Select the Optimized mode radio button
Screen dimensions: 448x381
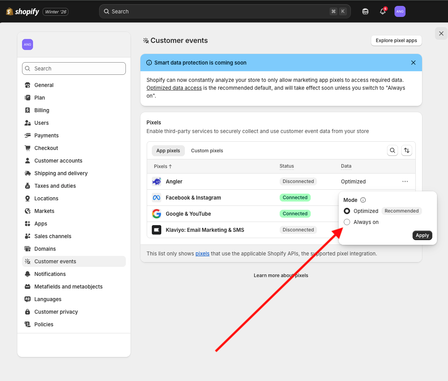347,211
